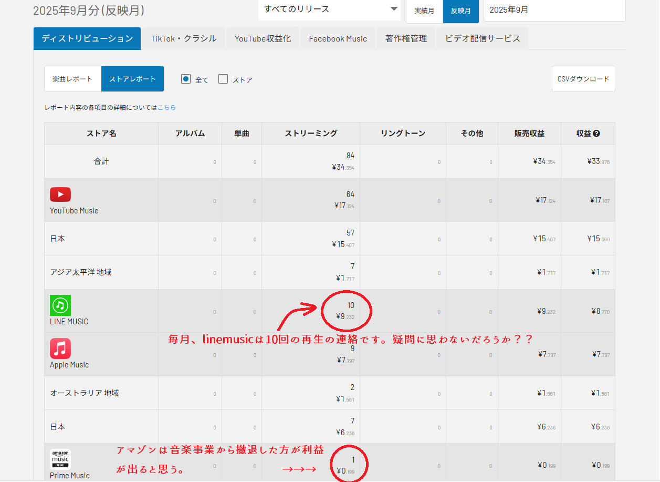Switch to the TikTok・クラシル tab

click(184, 38)
